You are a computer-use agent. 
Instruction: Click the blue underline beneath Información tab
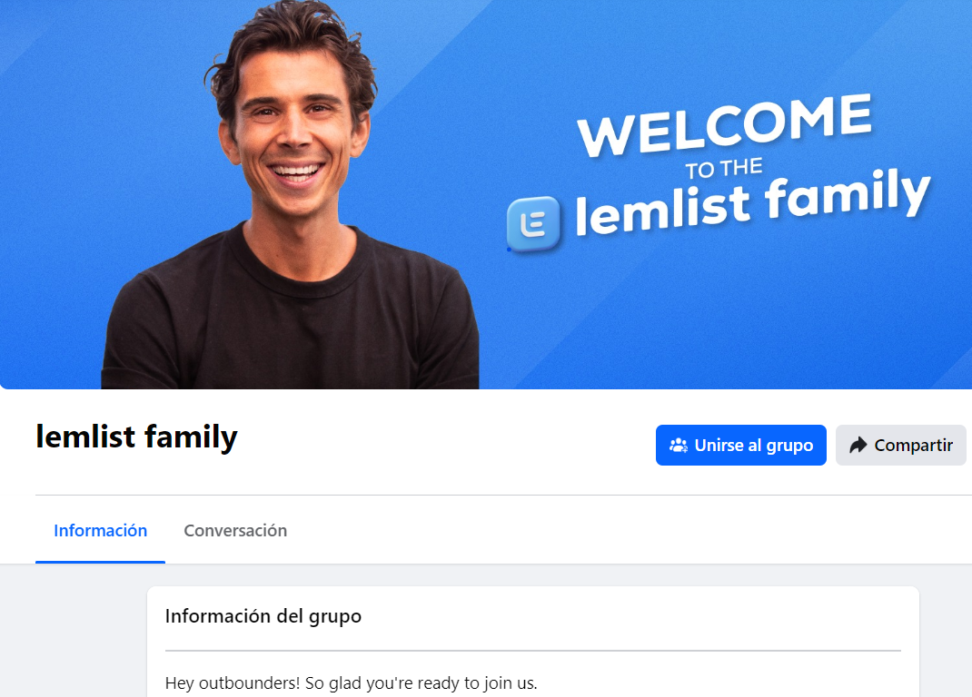pos(101,562)
